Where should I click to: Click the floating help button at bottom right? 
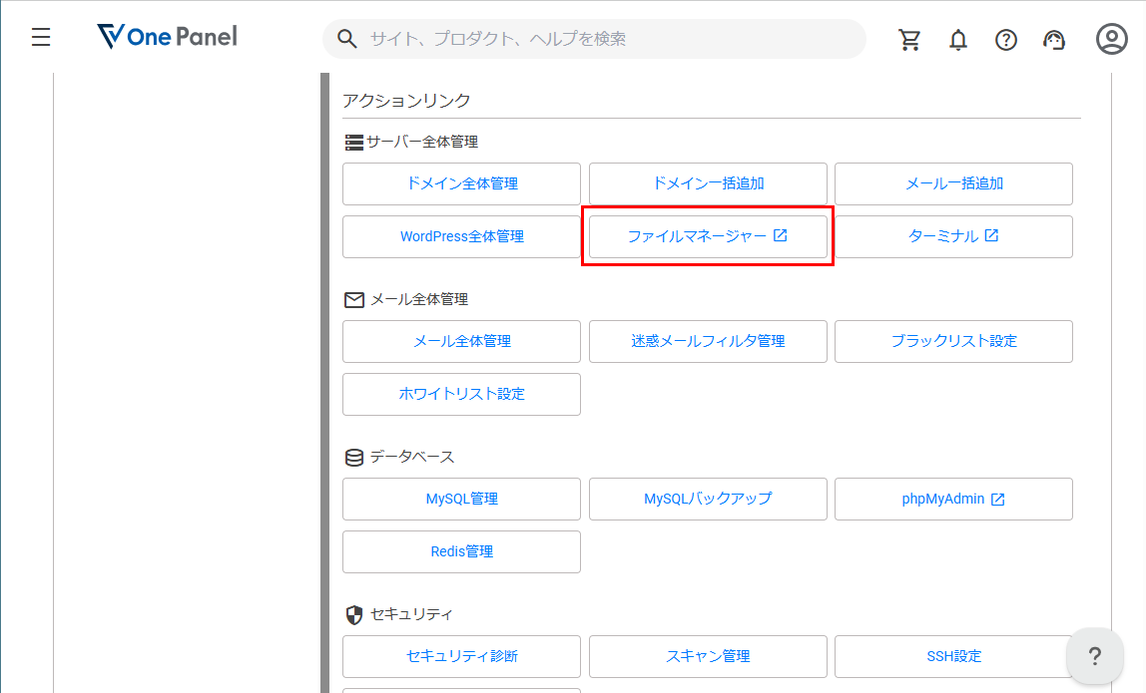pos(1094,657)
